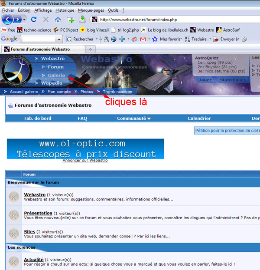Open Le blog de libellules.ch bookmark
This screenshot has height=270, width=260.
165,30
